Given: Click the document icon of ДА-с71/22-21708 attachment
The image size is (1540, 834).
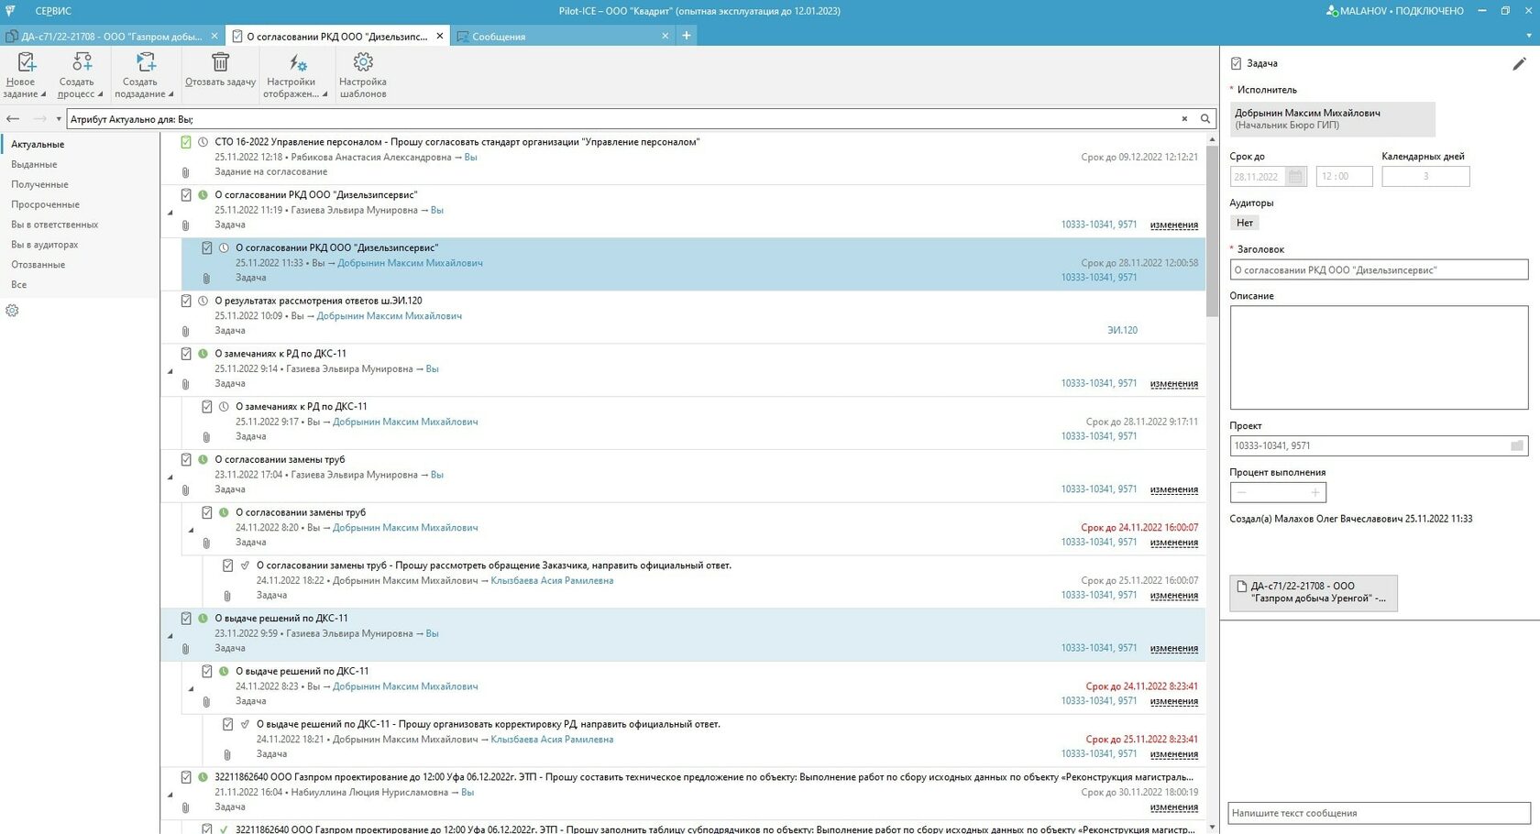Looking at the screenshot, I should coord(1242,586).
